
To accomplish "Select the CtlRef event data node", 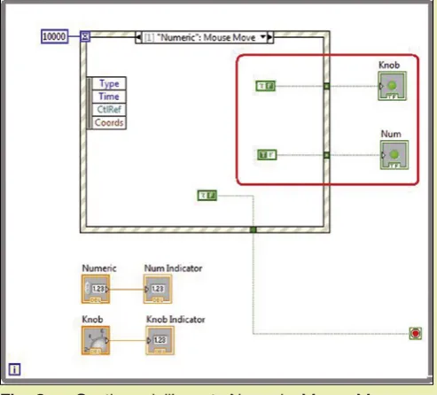I will (x=109, y=110).
